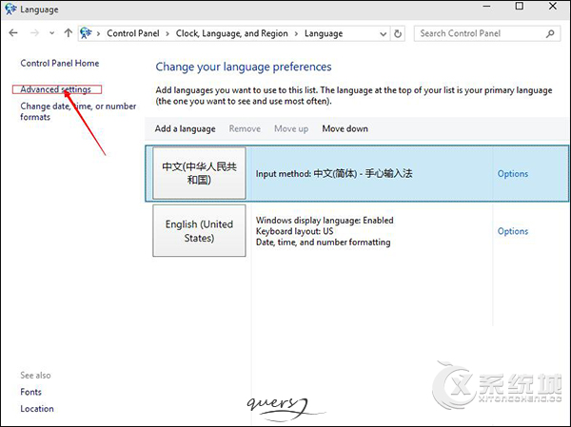This screenshot has width=571, height=427.
Task: Click the Move down command
Action: (345, 129)
